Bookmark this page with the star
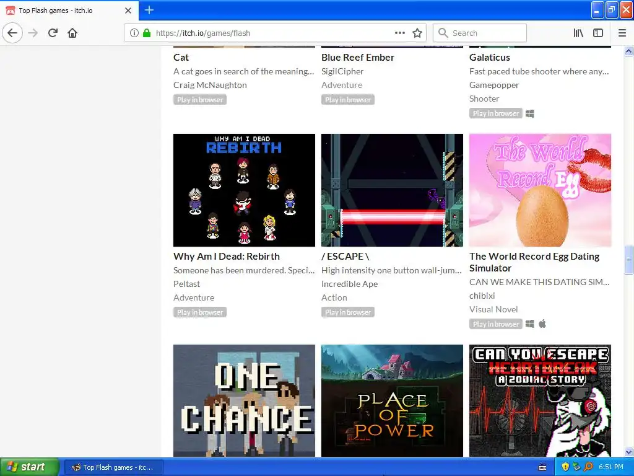Image resolution: width=634 pixels, height=476 pixels. pos(417,33)
